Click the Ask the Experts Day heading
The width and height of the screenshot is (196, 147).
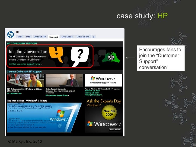104,101
